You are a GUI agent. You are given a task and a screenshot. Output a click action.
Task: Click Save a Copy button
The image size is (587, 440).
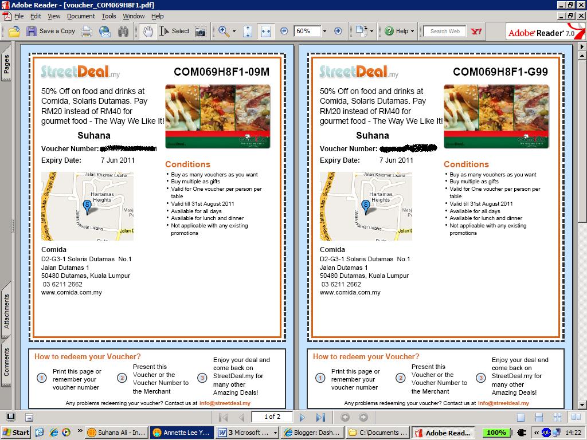[x=51, y=32]
